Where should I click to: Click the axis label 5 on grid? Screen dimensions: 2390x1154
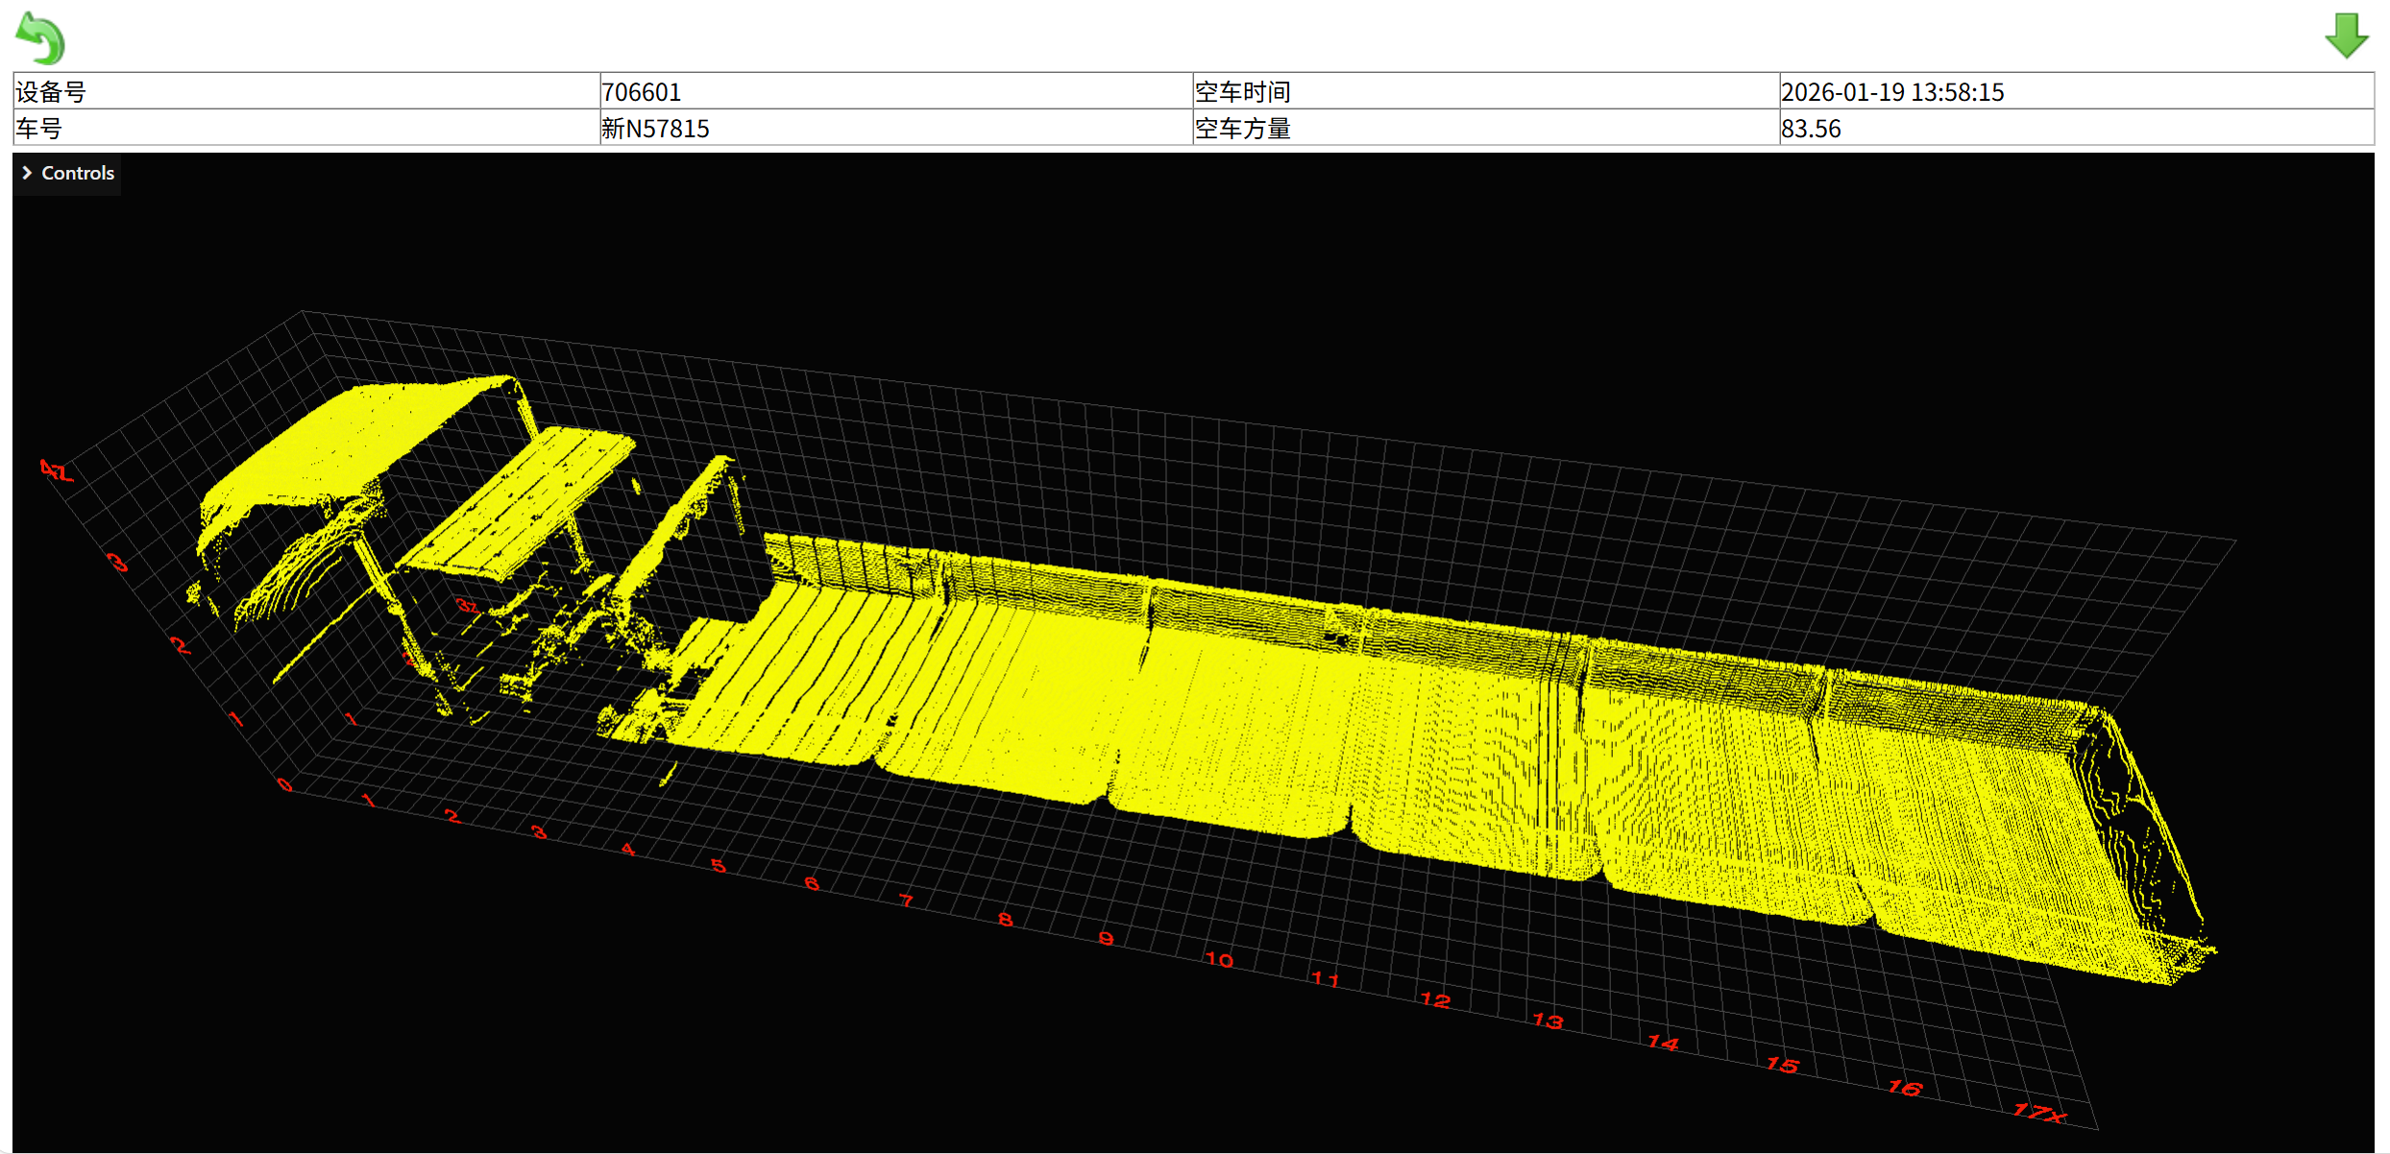719,865
